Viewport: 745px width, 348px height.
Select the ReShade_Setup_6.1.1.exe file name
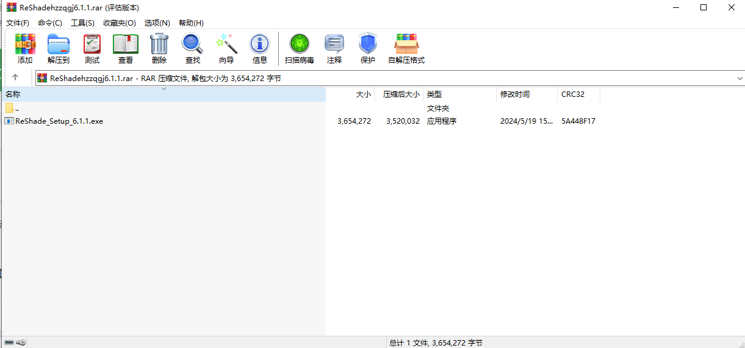59,121
